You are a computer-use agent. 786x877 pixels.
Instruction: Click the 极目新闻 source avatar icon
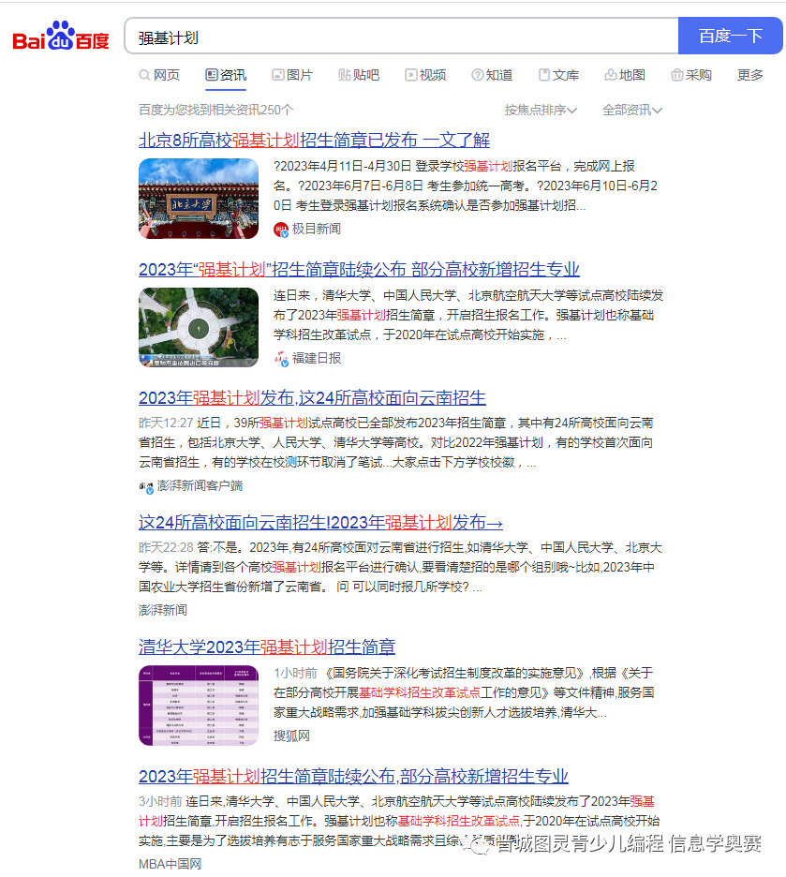[281, 230]
